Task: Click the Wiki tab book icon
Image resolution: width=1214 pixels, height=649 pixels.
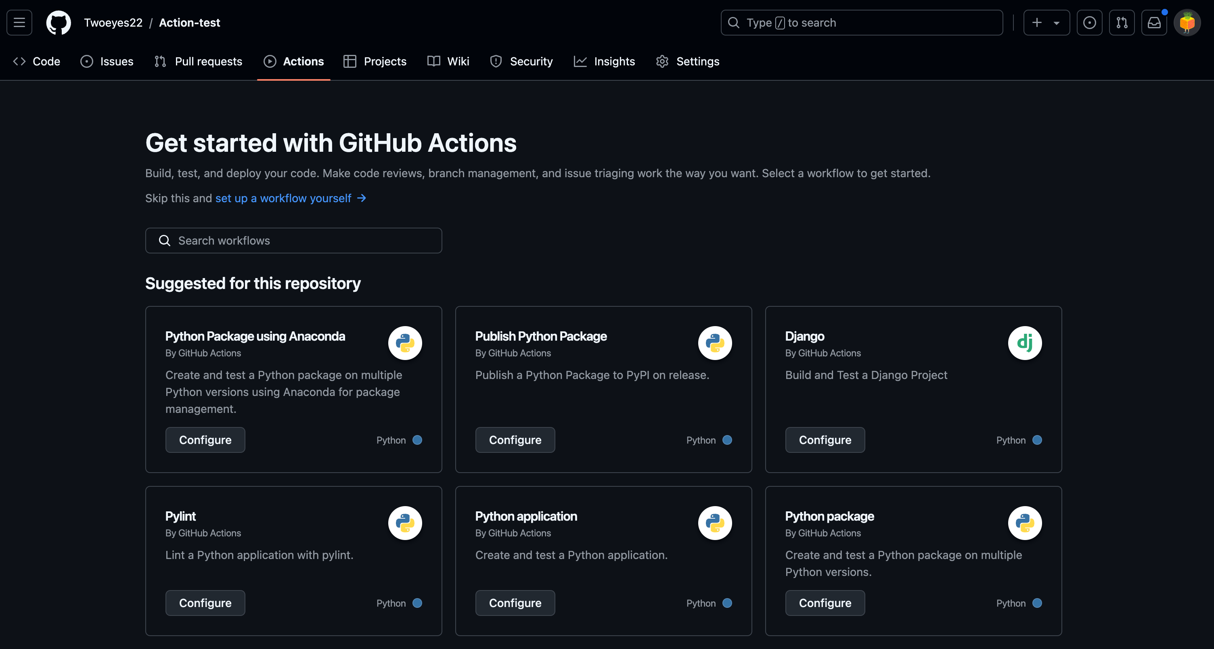Action: tap(433, 61)
